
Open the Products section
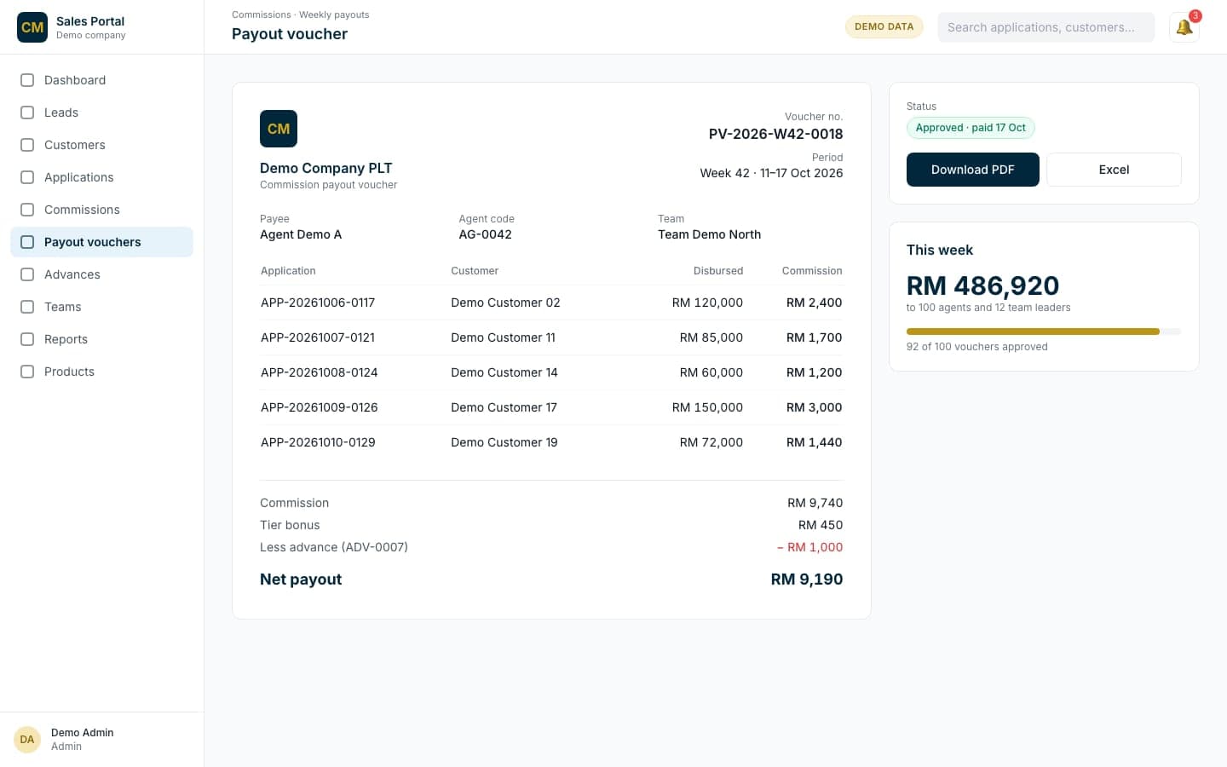(101, 372)
